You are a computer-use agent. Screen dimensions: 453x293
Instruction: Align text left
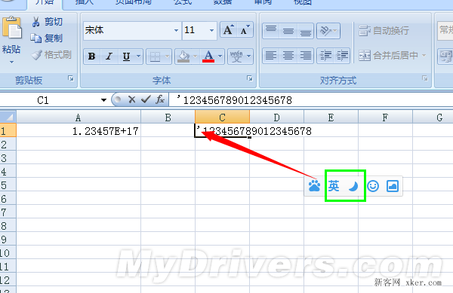pyautogui.click(x=271, y=55)
